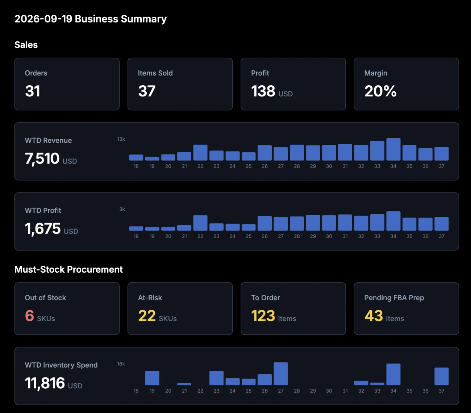
Task: Click the week 26 bar in Inventory Spend chart
Action: click(x=264, y=379)
